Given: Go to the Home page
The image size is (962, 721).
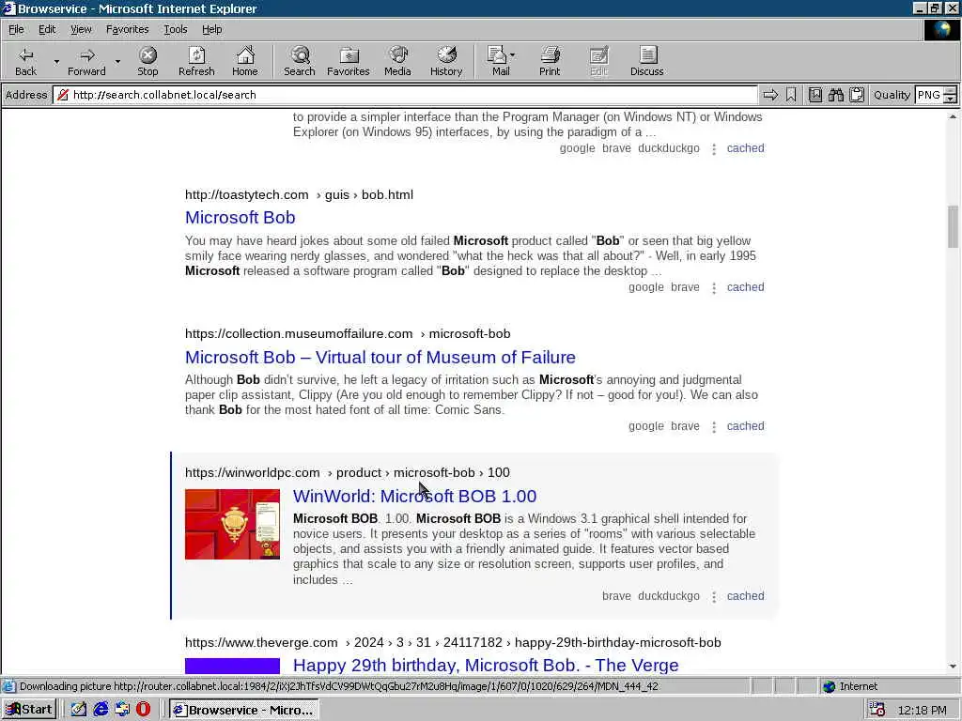Looking at the screenshot, I should 245,61.
